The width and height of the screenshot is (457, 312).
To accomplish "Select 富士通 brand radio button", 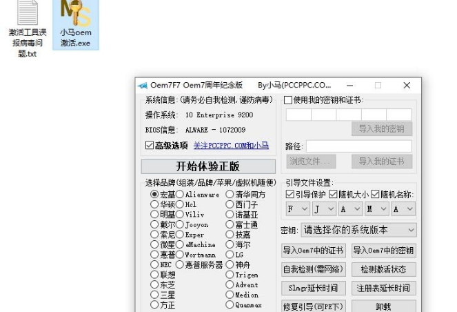I will [230, 224].
